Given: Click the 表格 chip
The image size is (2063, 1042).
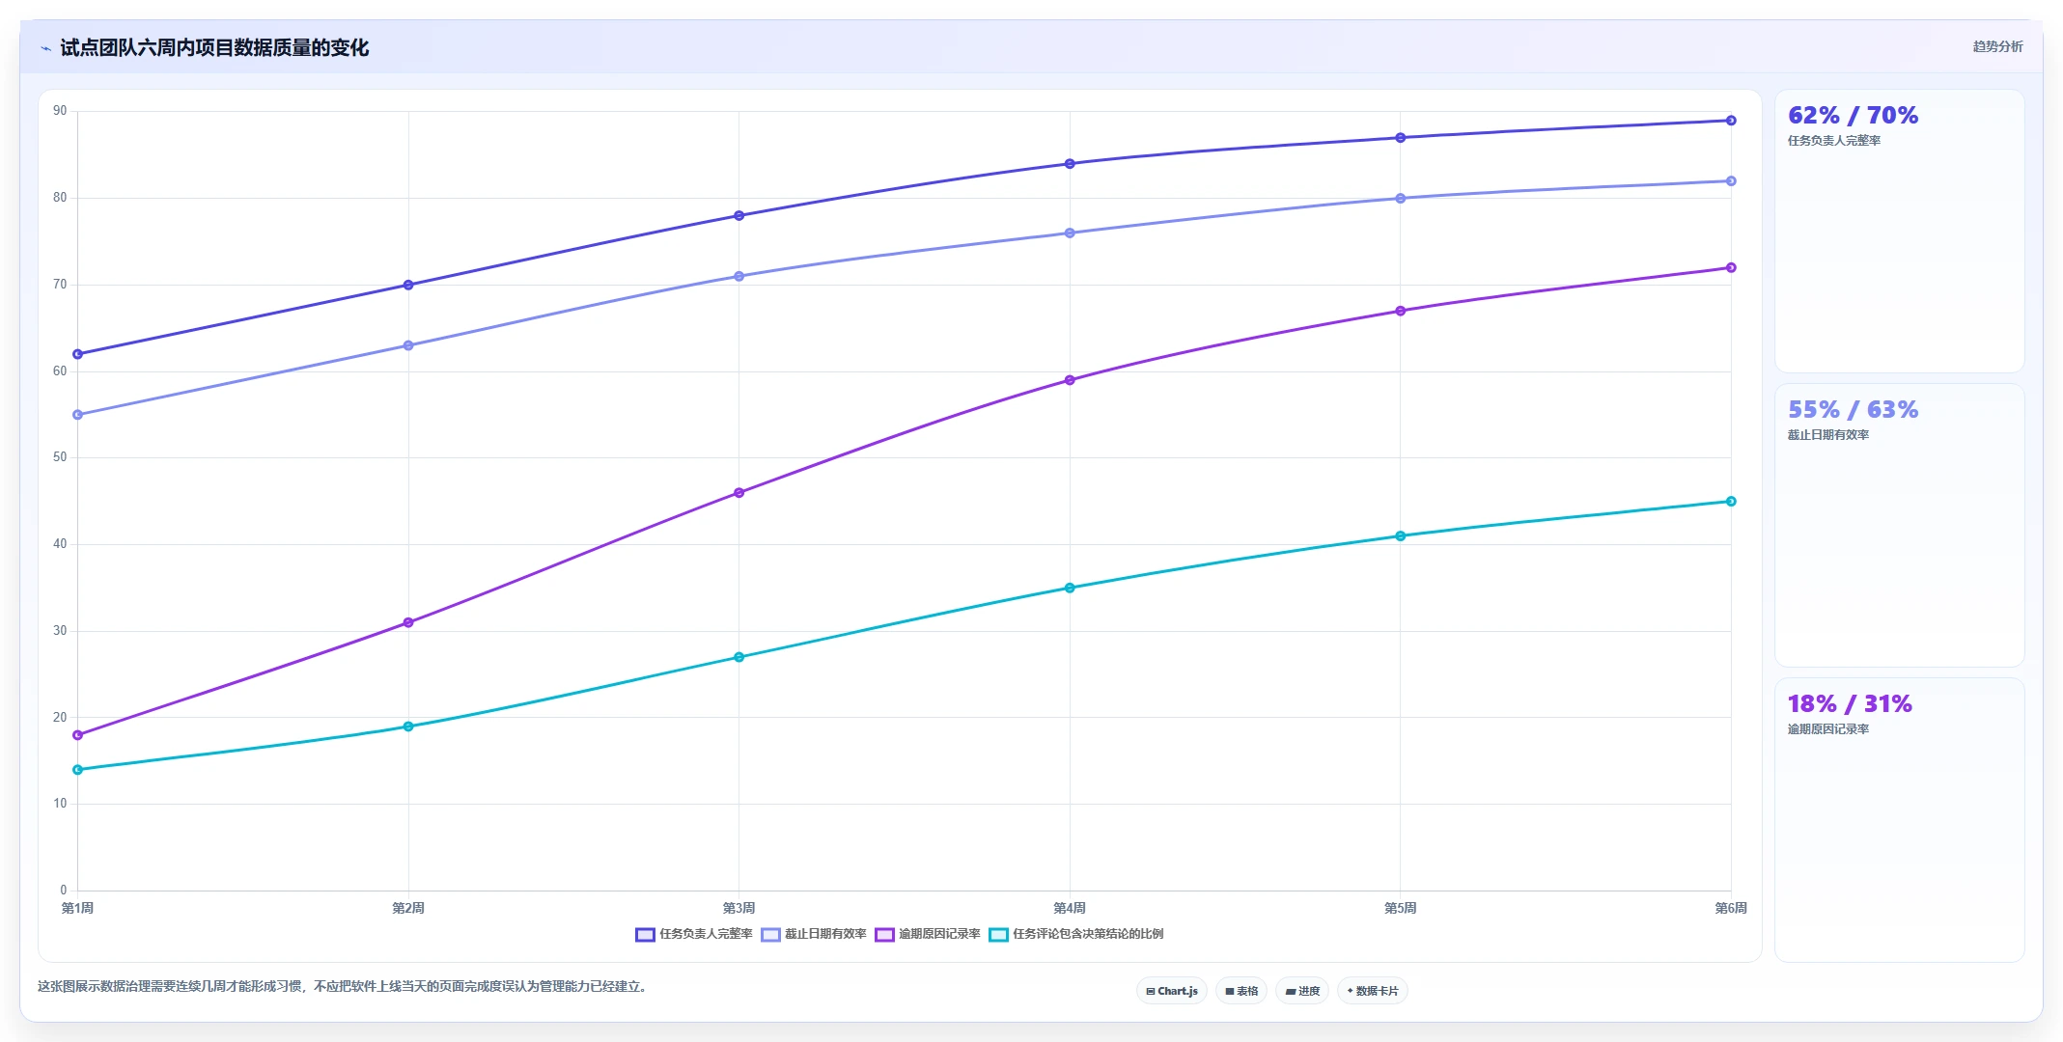Looking at the screenshot, I should tap(1241, 991).
